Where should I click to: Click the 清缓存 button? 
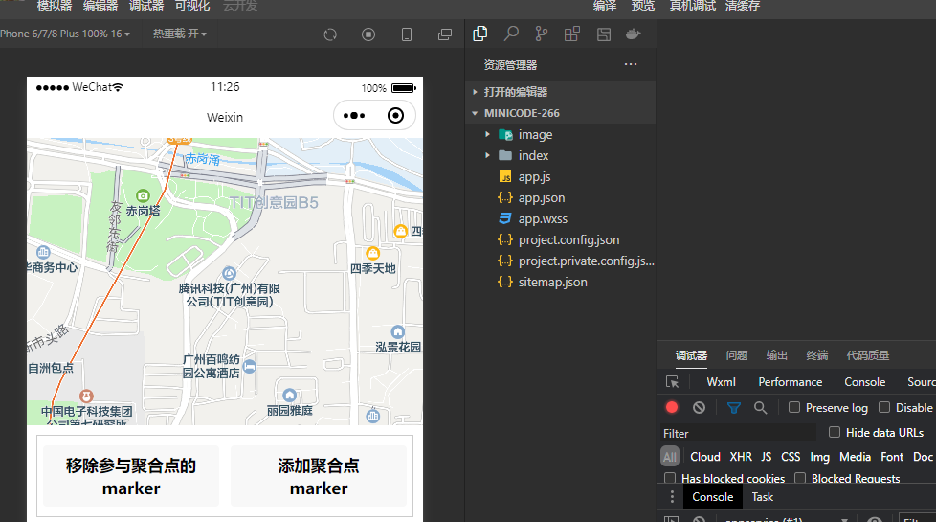click(x=742, y=6)
